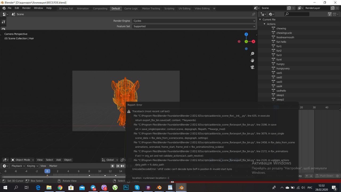Image resolution: width=341 pixels, height=192 pixels.
Task: Toggle the auto keying record button
Action: [112, 166]
